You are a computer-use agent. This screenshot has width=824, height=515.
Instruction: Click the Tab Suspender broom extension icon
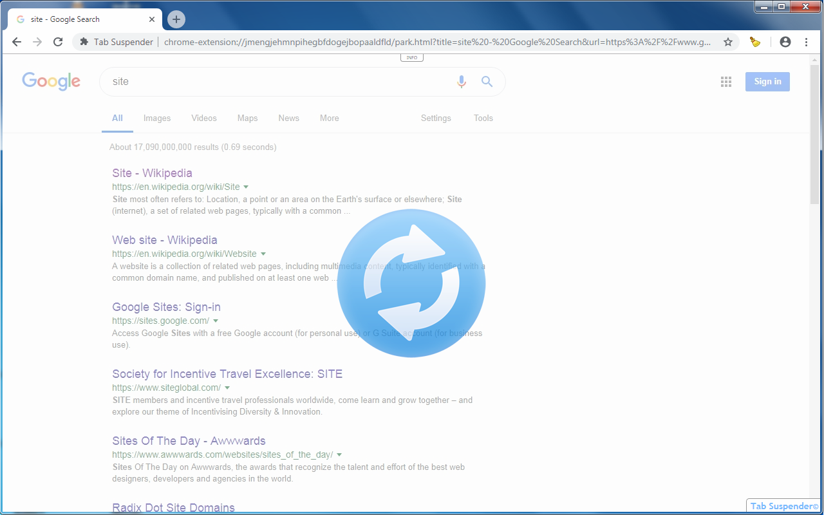tap(754, 41)
